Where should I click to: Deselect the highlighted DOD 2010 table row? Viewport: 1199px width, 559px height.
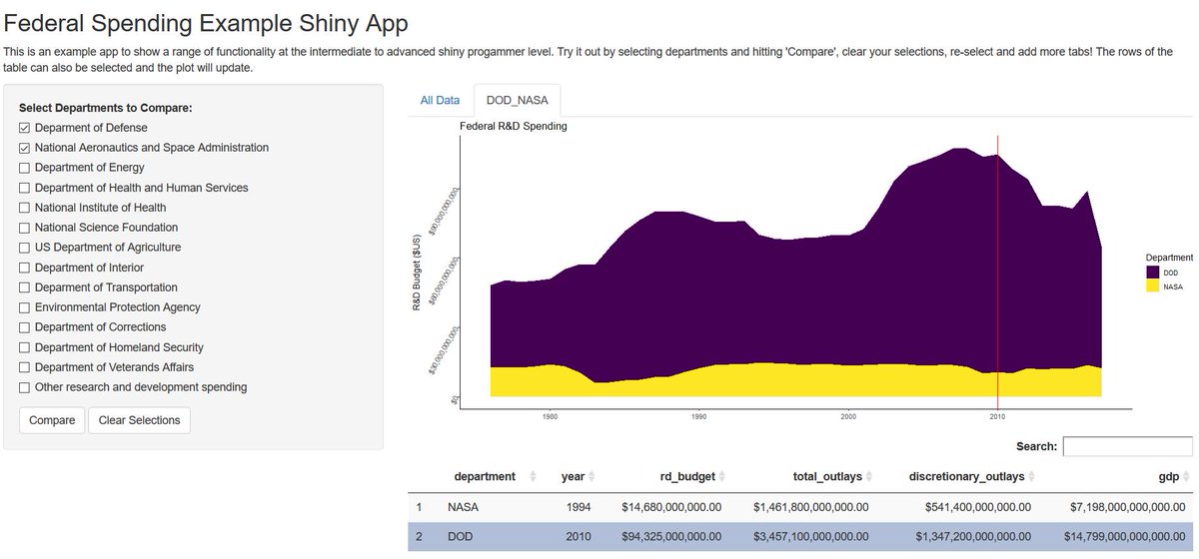tap(799, 537)
